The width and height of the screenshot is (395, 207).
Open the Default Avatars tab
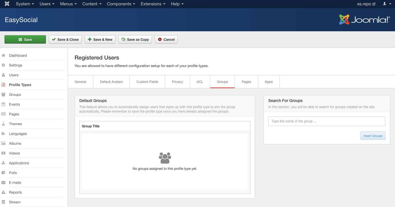coord(111,82)
